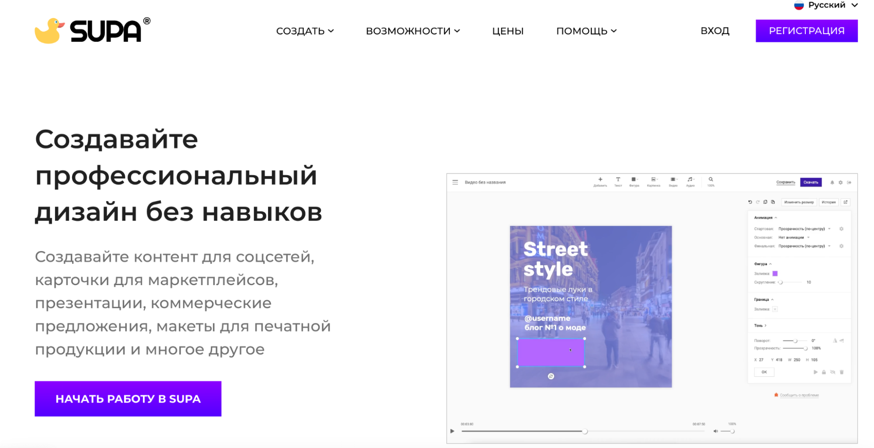Undo the last action
Image resolution: width=874 pixels, height=448 pixels.
point(750,202)
